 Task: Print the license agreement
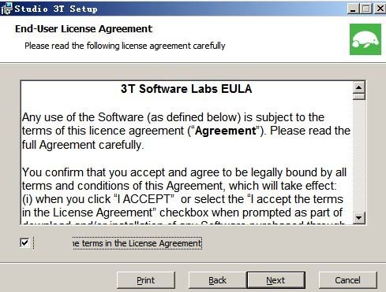pyautogui.click(x=146, y=280)
